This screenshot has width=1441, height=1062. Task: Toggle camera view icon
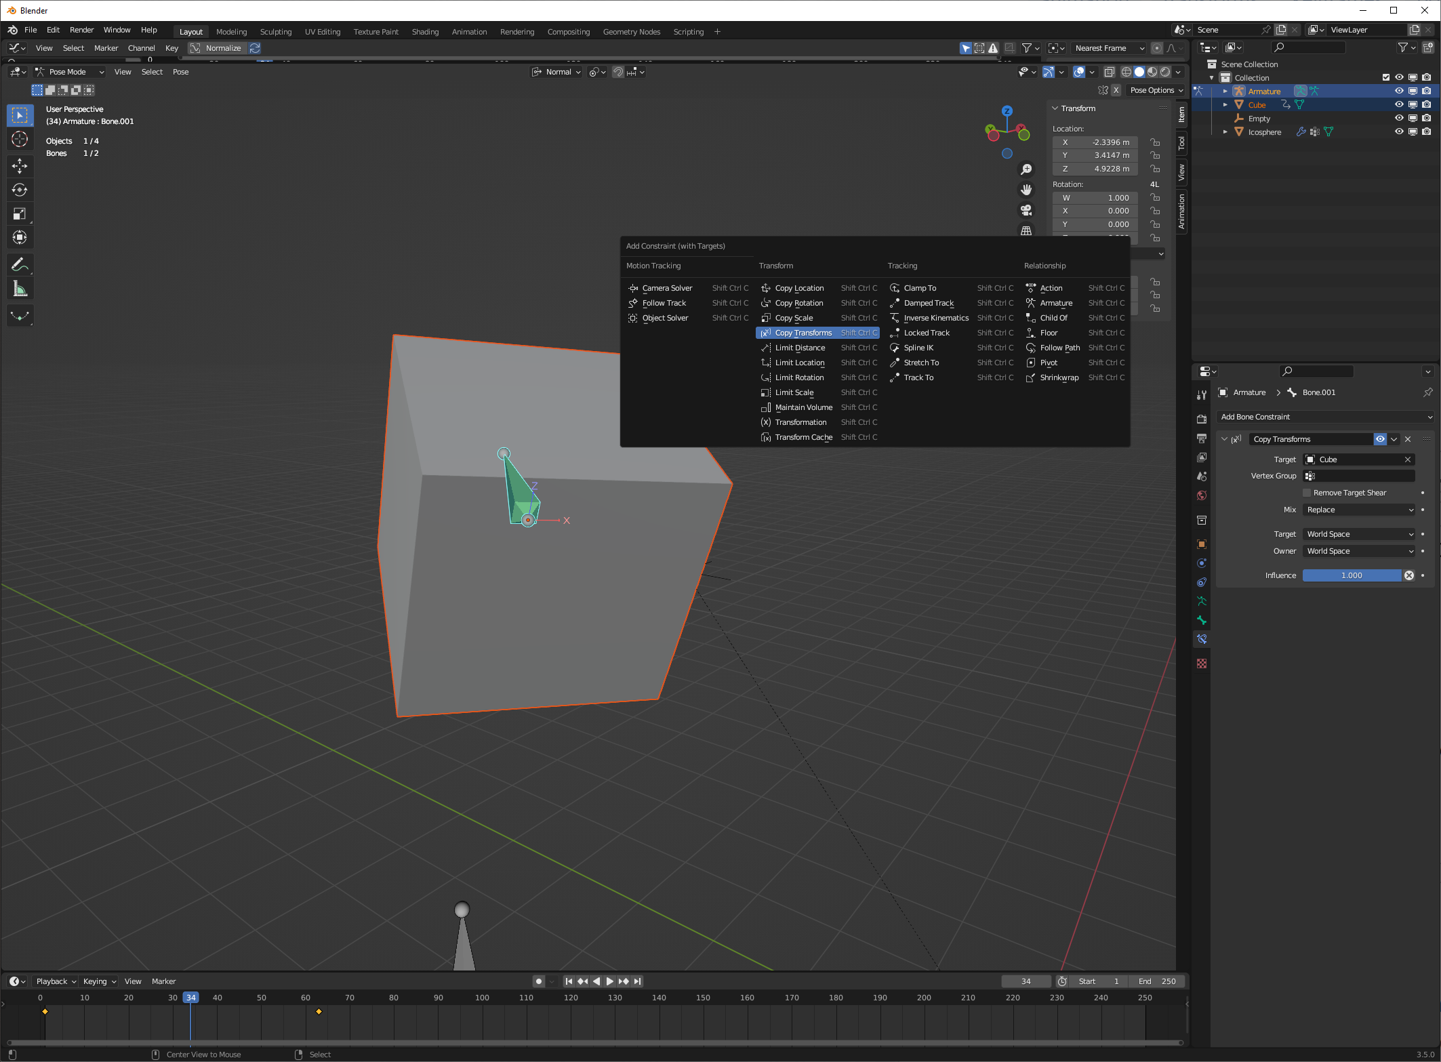(x=1026, y=210)
